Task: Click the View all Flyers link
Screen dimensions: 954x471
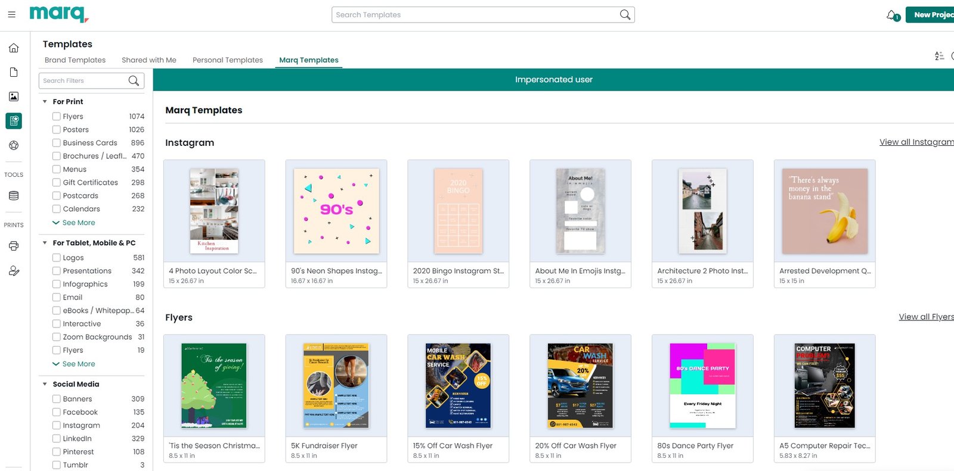Action: 926,317
